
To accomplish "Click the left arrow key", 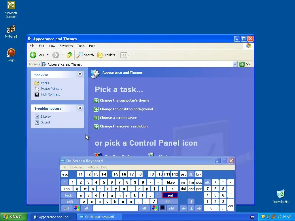I will click(184, 208).
